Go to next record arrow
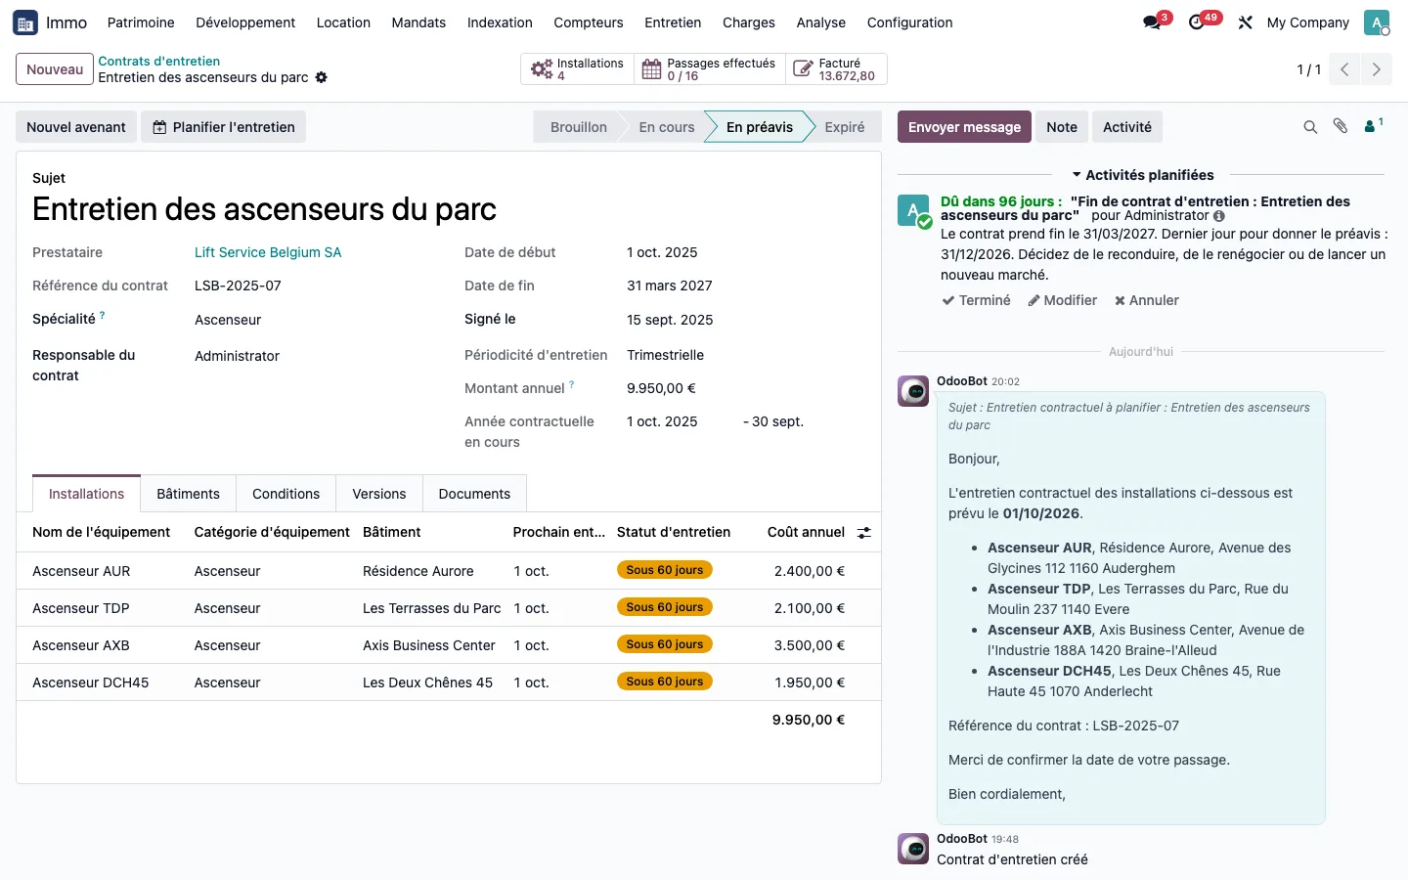This screenshot has width=1408, height=880. pos(1377,69)
